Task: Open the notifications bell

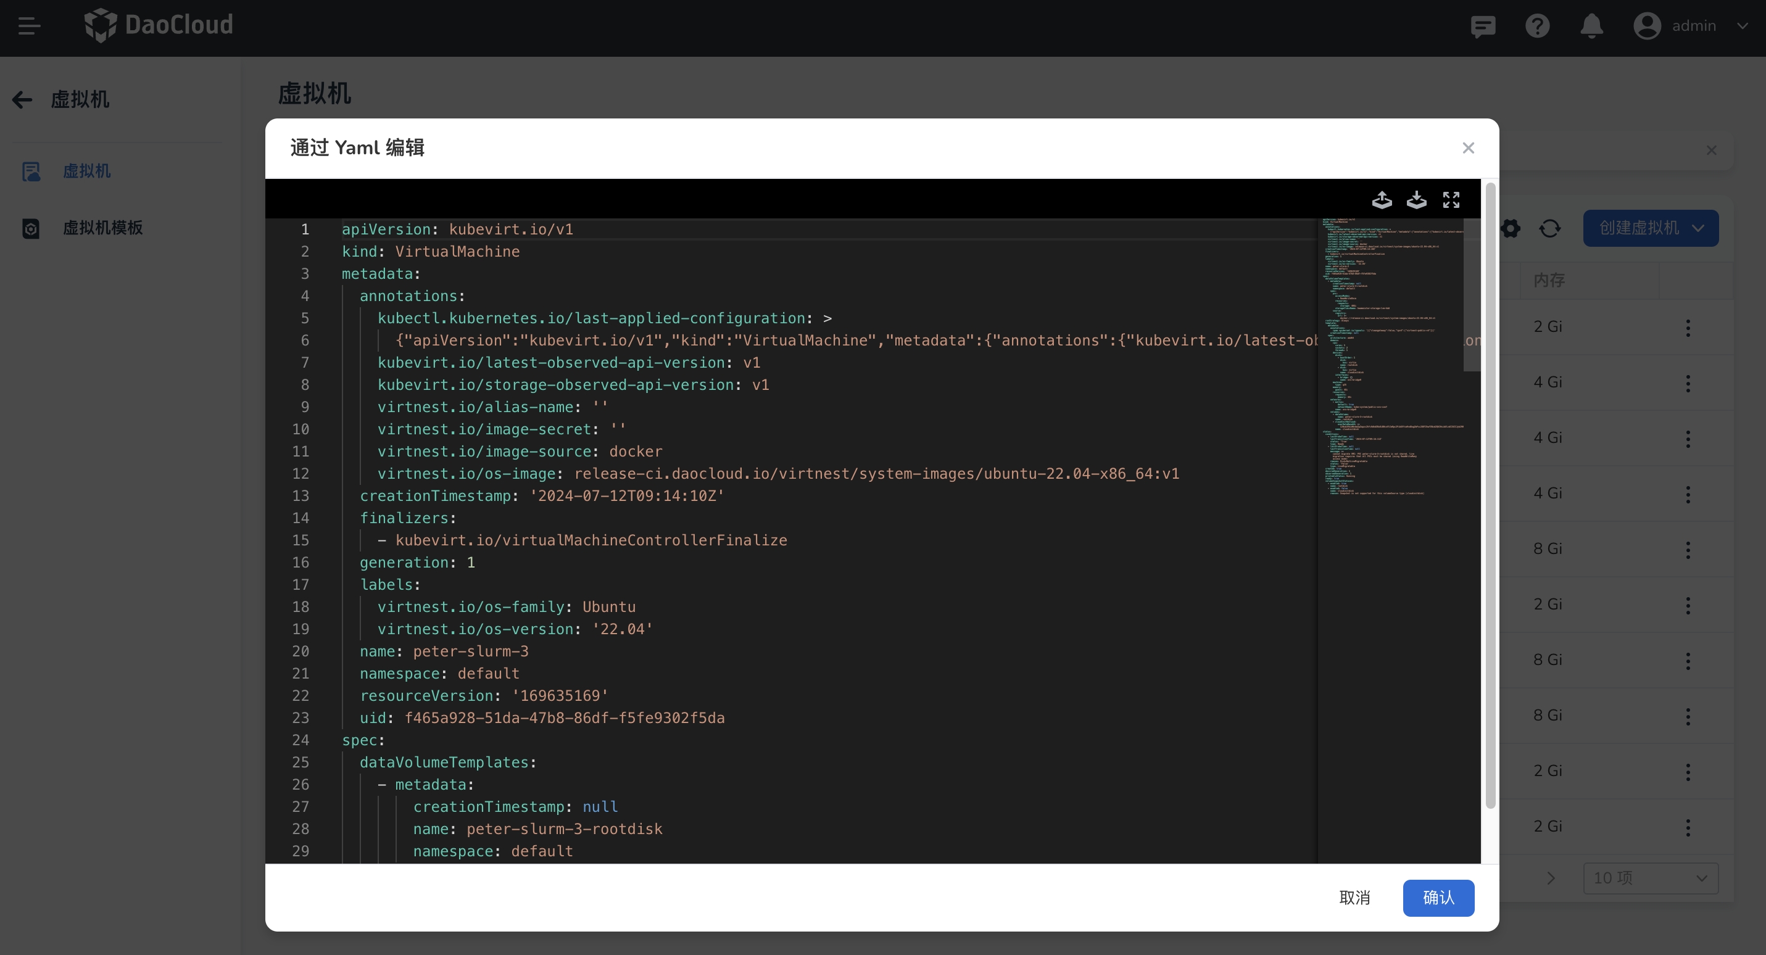Action: [1591, 26]
